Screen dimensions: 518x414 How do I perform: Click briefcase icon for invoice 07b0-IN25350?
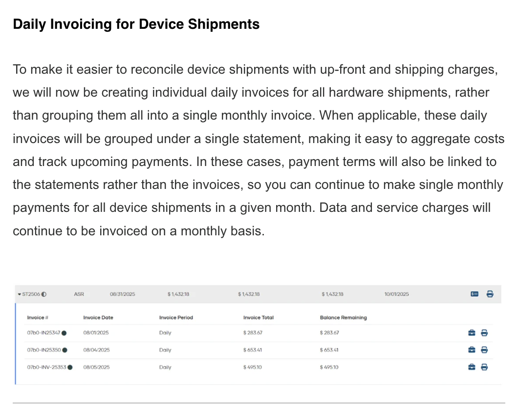472,350
